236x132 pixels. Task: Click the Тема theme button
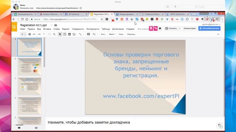(x=121, y=34)
